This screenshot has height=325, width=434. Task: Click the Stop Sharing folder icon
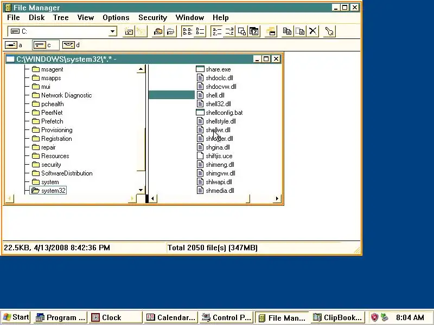click(x=170, y=31)
